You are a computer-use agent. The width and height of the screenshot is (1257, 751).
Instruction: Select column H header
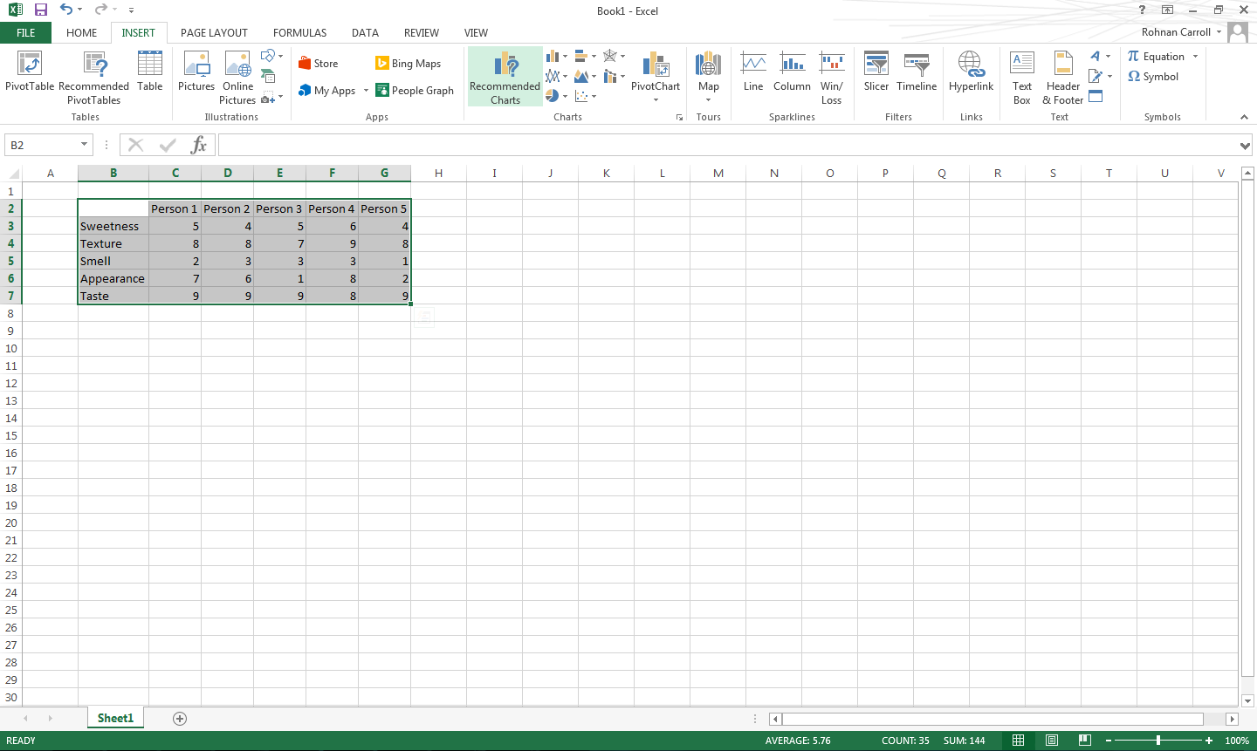438,173
